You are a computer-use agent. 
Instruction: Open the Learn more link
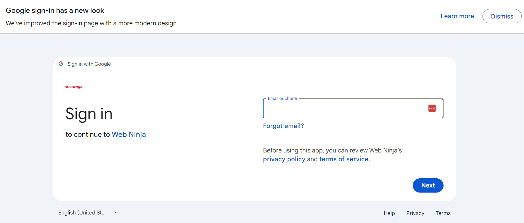point(457,16)
